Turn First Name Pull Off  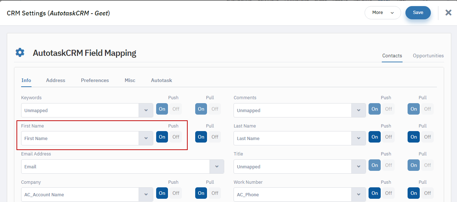coord(215,137)
